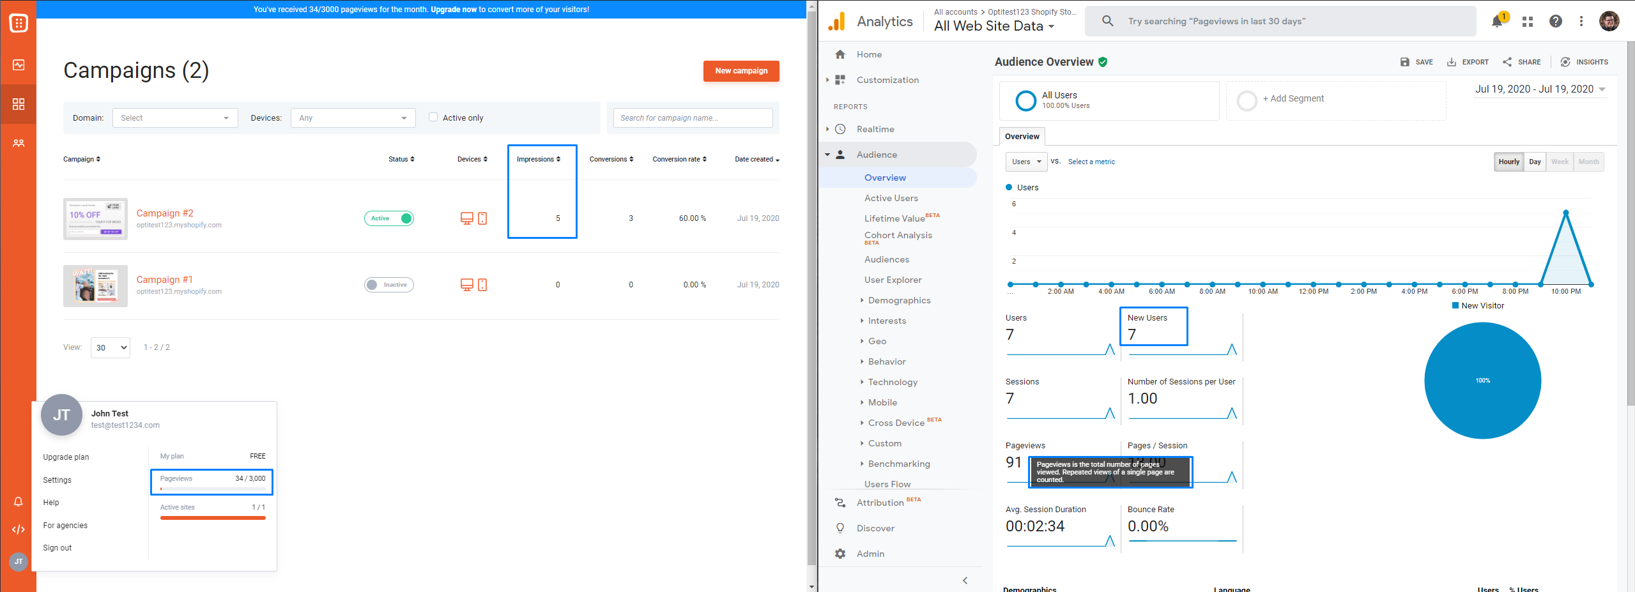Click Pageviews usage progress bar

tap(213, 489)
